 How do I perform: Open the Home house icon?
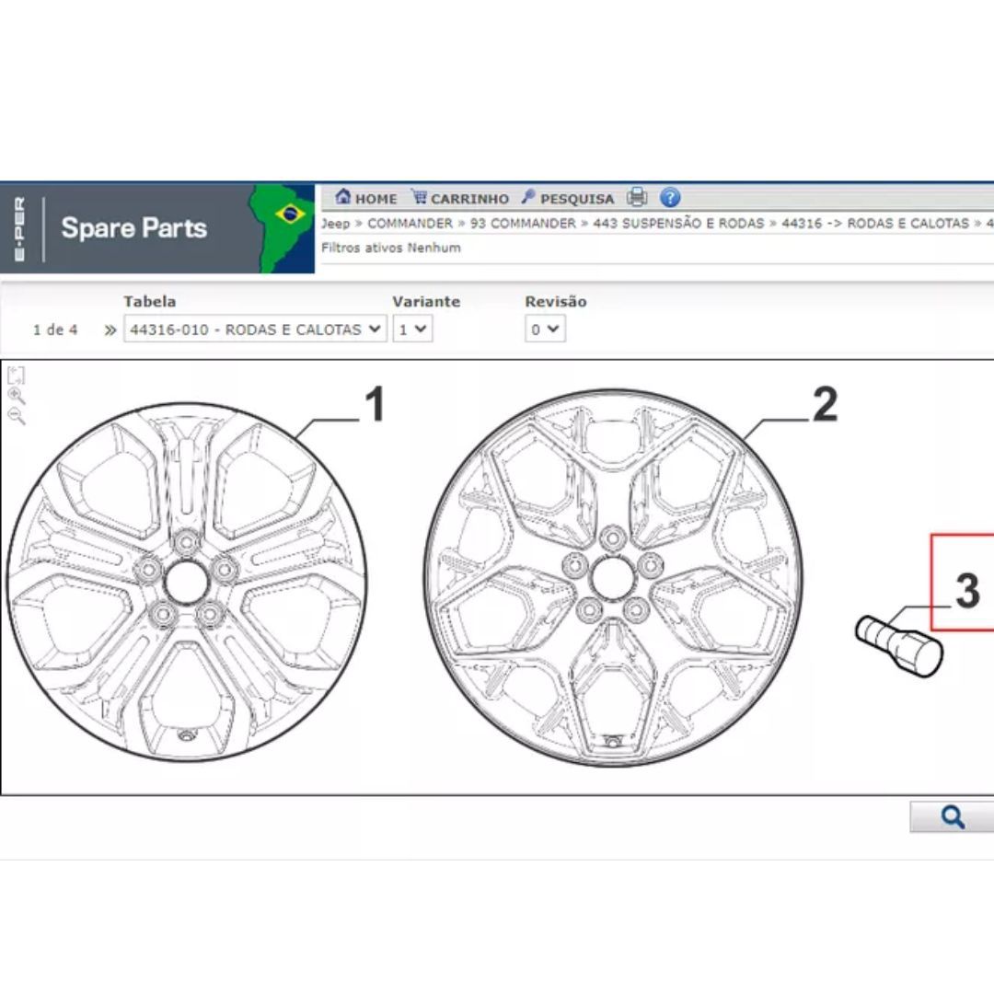tap(342, 198)
